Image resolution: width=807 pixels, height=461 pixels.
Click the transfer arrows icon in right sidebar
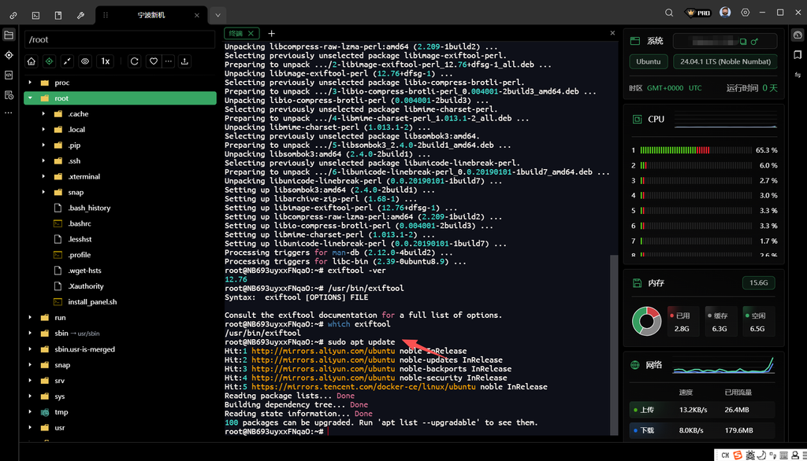pos(798,75)
